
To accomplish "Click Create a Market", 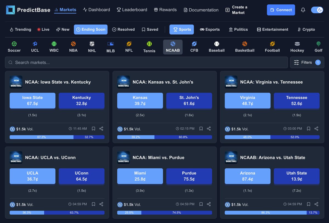I will (x=237, y=10).
